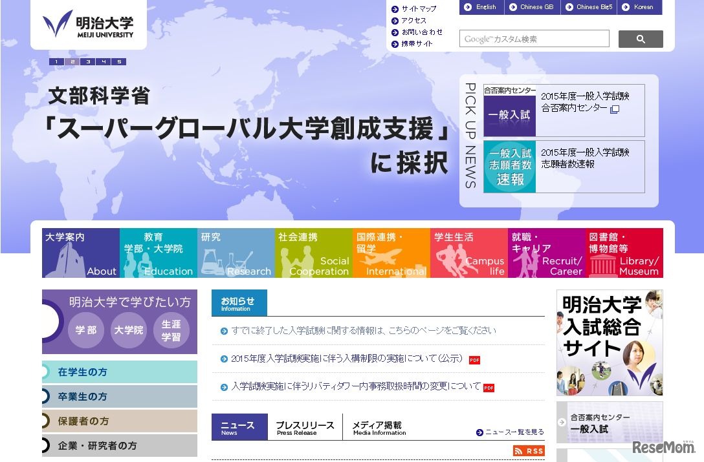Viewport: 704px width, 462px height.
Task: Select carousel slide number 1
Action: (57, 62)
